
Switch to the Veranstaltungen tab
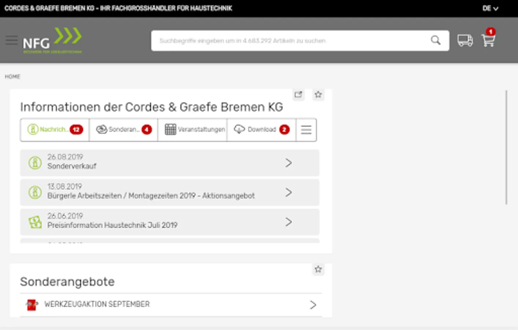pyautogui.click(x=192, y=130)
